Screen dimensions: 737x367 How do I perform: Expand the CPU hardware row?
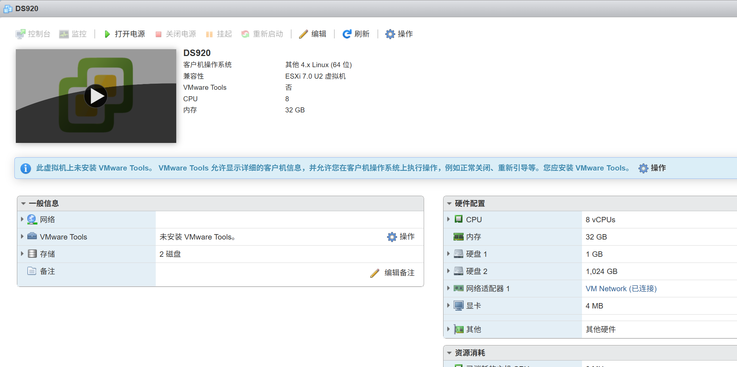pyautogui.click(x=448, y=219)
